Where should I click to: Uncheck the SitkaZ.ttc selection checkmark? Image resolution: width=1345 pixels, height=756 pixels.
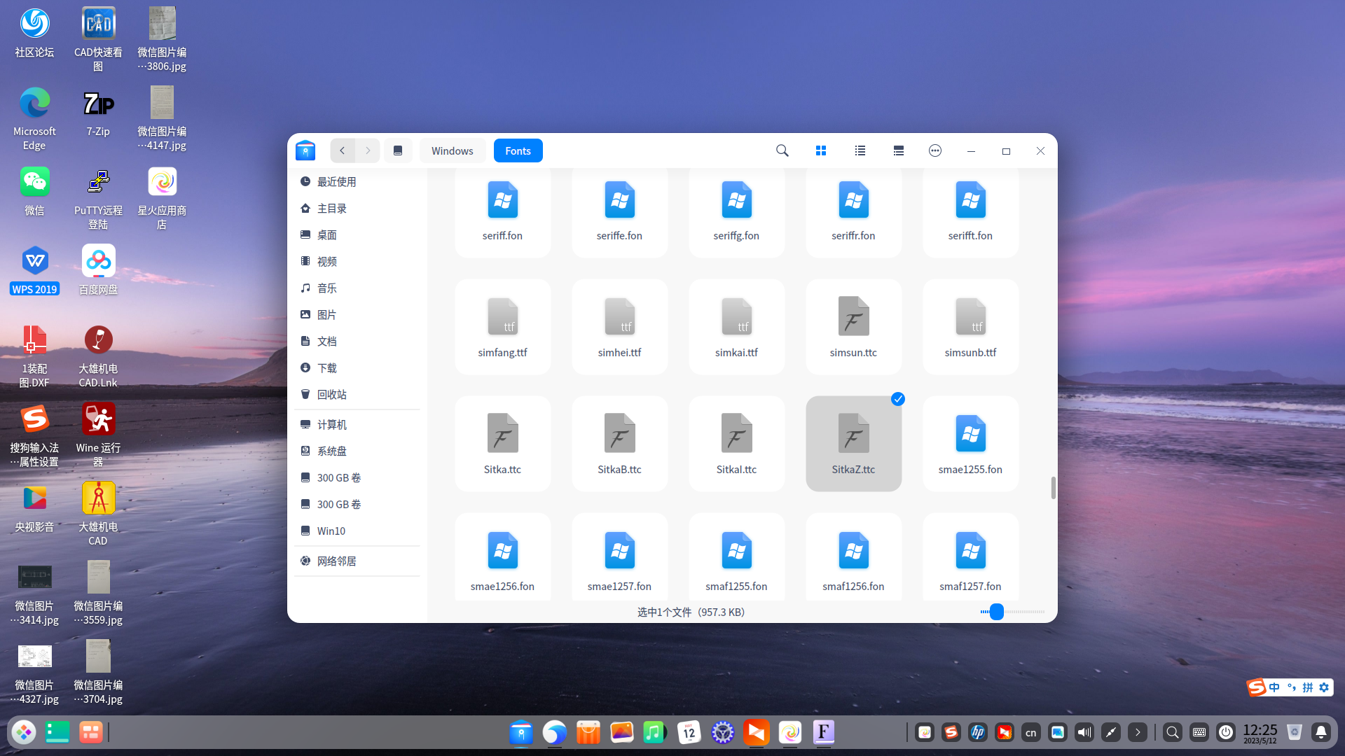pos(898,399)
